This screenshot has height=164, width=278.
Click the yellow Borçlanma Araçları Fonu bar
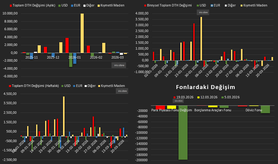click(213, 106)
